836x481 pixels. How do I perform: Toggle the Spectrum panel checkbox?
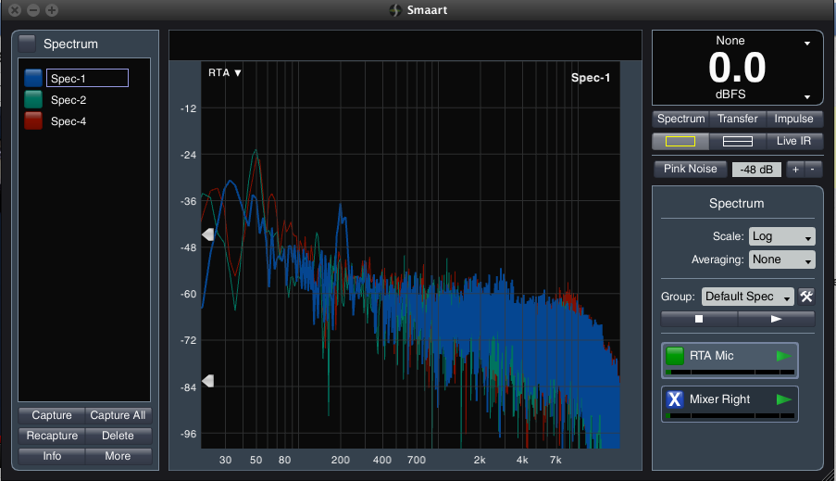pyautogui.click(x=27, y=44)
